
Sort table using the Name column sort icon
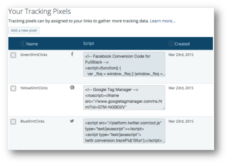coord(23,44)
